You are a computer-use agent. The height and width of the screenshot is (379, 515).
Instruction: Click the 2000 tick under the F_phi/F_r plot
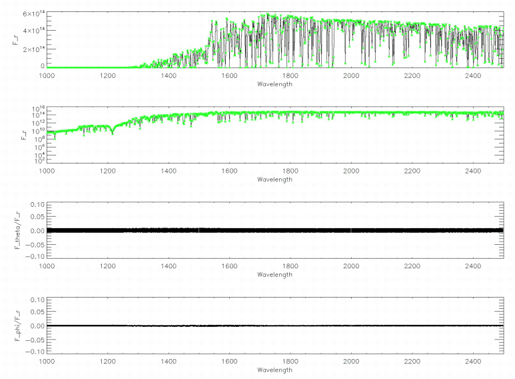pos(351,362)
